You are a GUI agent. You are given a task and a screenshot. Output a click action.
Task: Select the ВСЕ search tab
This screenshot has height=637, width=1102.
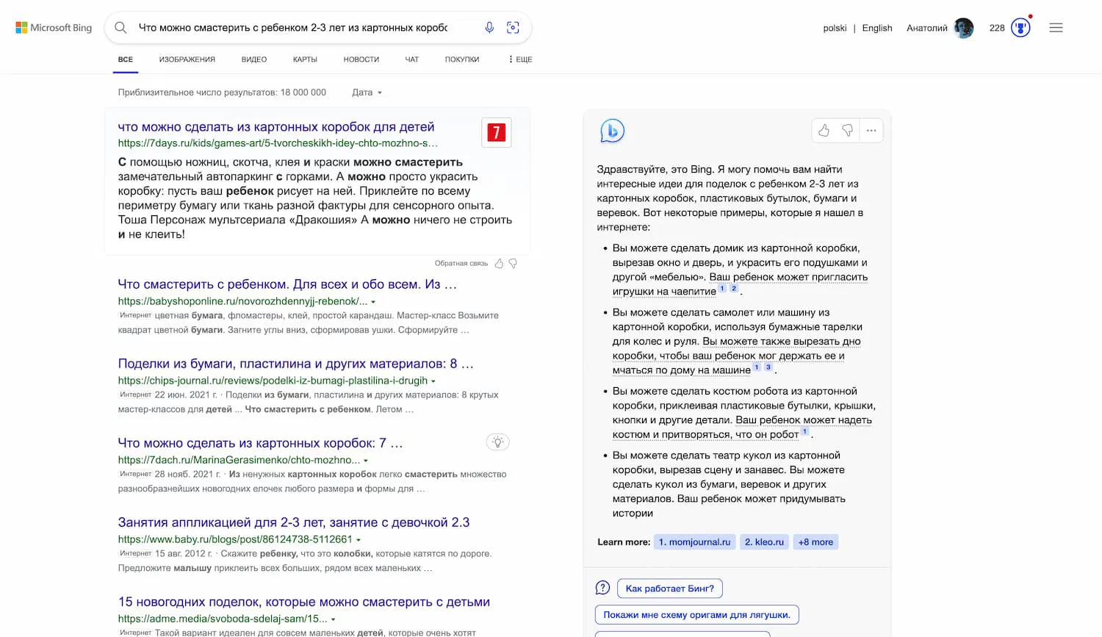(126, 60)
